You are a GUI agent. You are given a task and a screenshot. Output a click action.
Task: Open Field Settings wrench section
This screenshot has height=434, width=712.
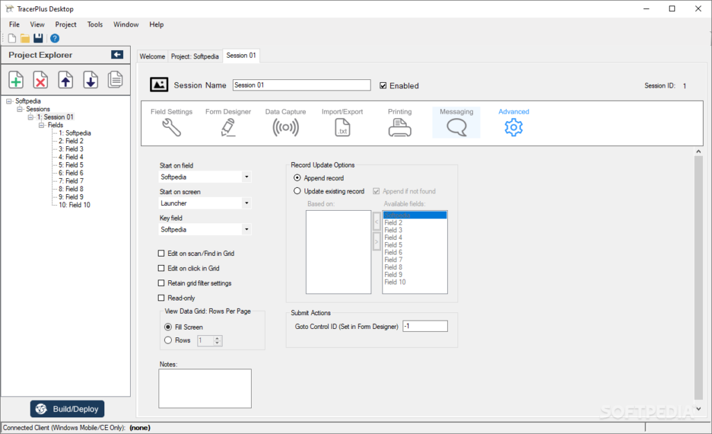point(172,122)
